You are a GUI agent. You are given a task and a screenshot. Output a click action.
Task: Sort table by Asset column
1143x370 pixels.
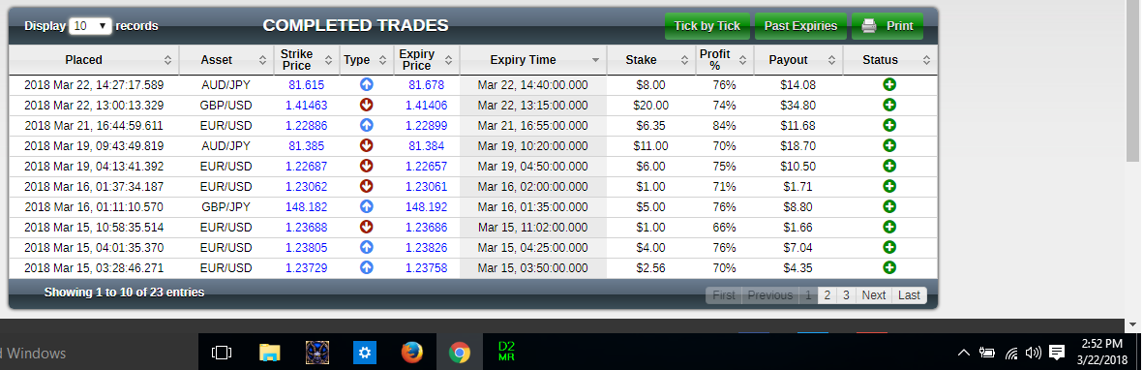[x=226, y=60]
